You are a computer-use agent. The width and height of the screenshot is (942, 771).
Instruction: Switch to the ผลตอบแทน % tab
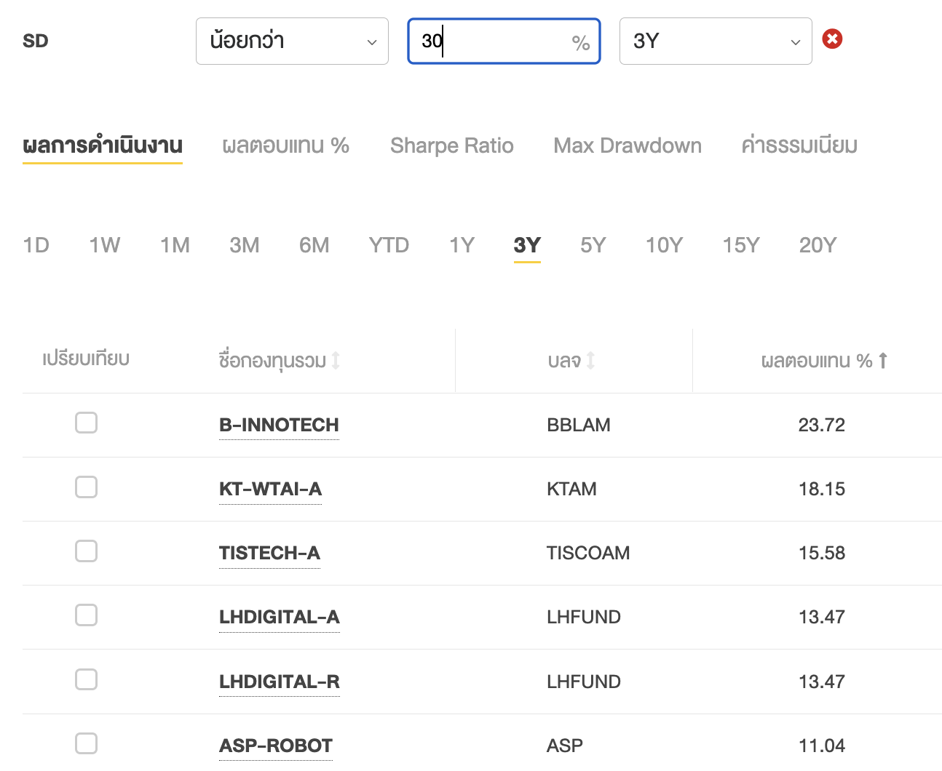click(286, 145)
